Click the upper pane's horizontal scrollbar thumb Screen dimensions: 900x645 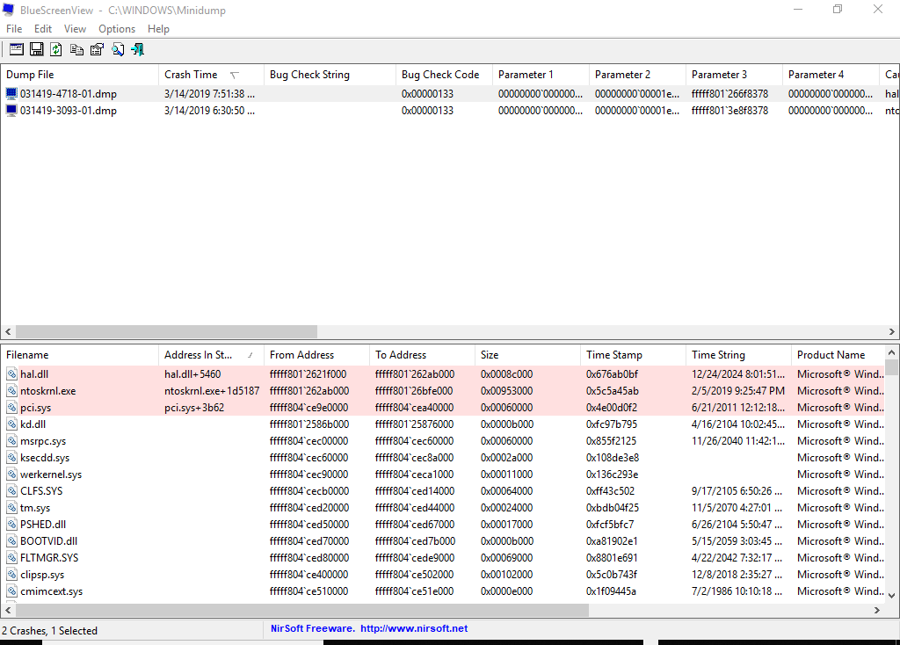click(x=166, y=331)
